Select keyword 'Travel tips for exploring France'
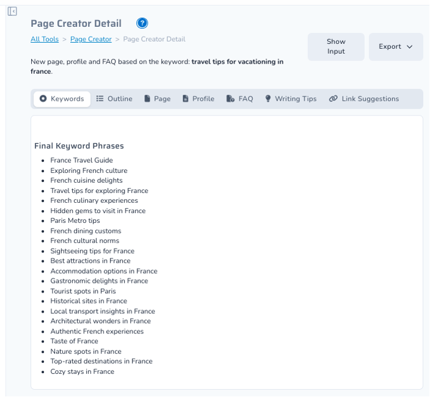Viewport: 430px width, 397px height. 100,191
